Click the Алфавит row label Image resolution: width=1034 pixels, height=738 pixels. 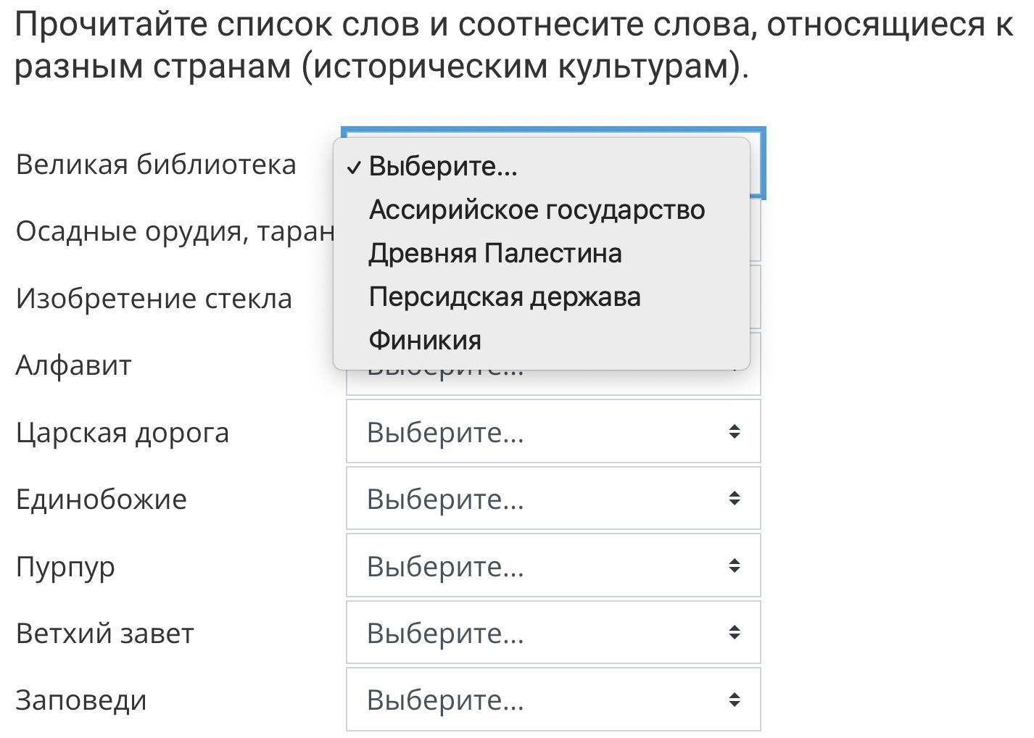(x=73, y=365)
